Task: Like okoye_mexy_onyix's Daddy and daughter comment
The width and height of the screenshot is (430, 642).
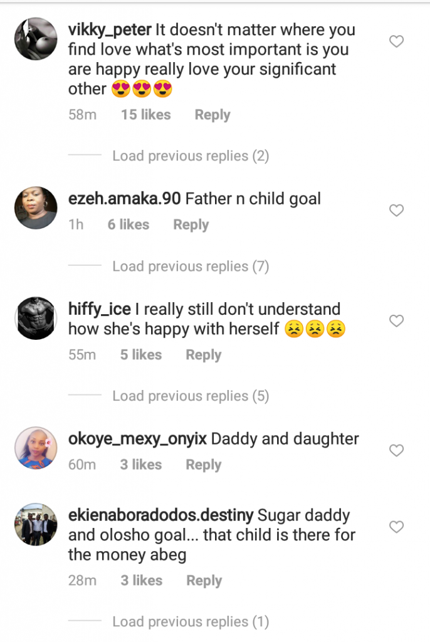Action: pyautogui.click(x=396, y=451)
